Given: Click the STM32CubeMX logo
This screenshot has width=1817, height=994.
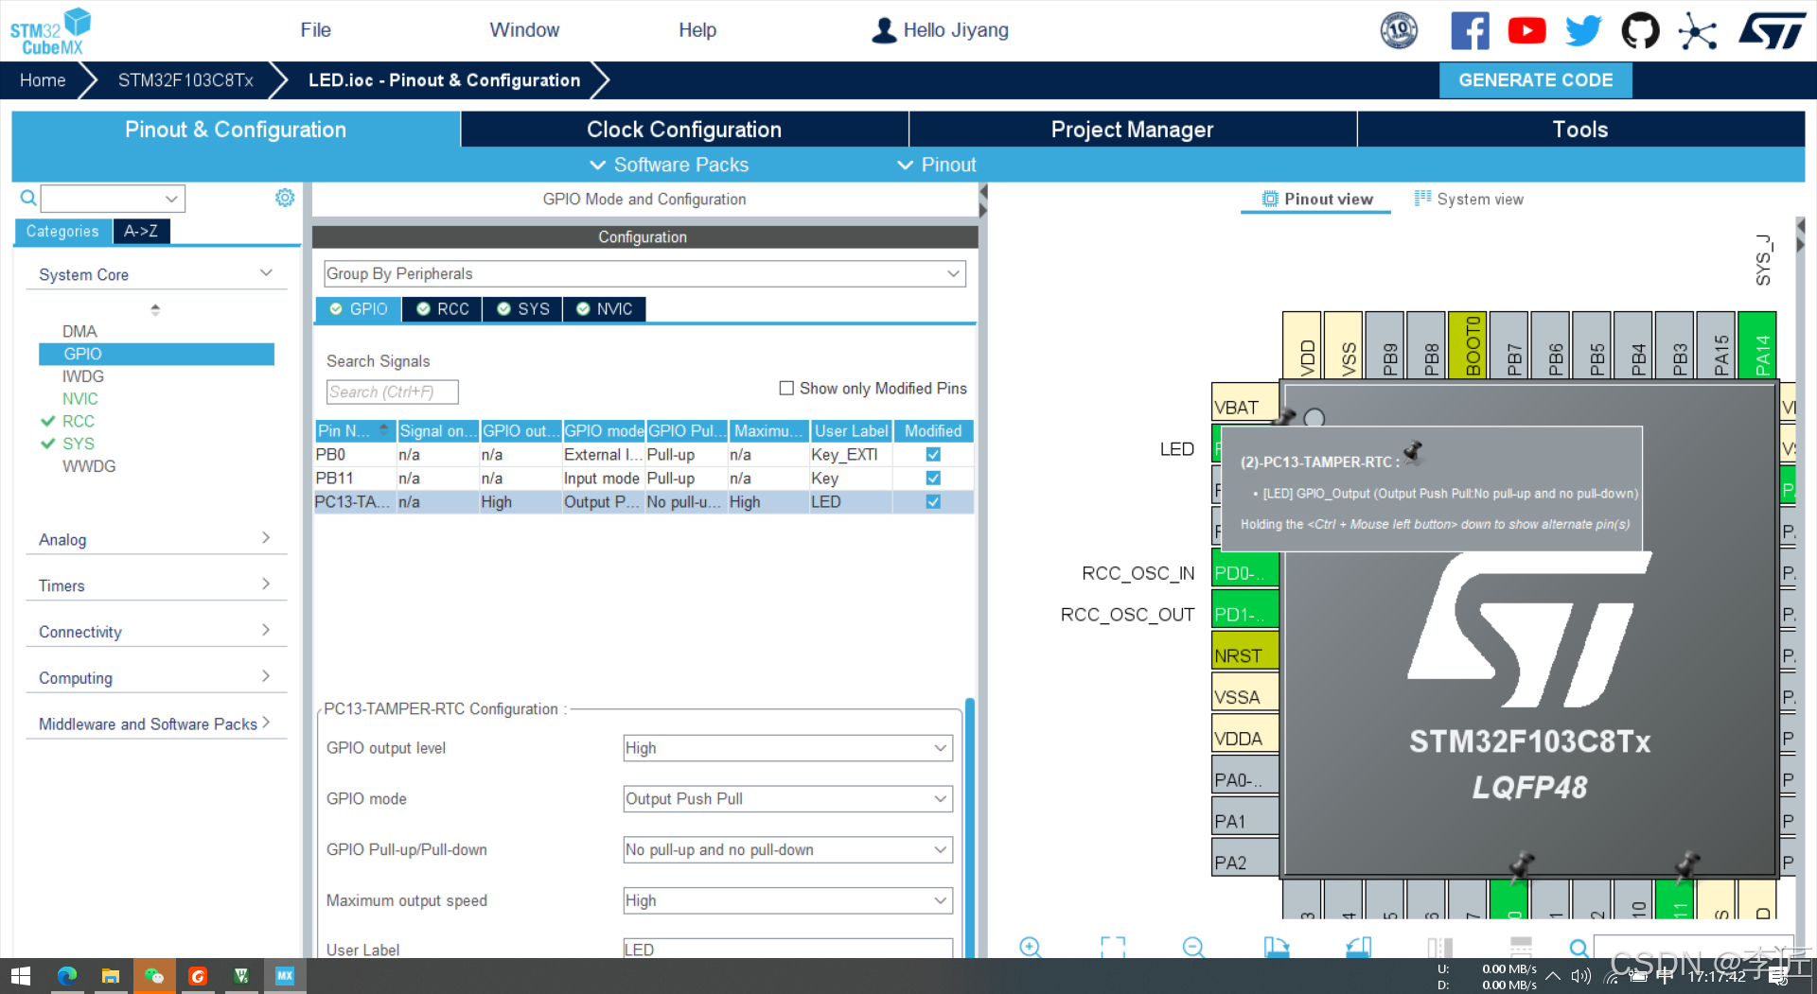Looking at the screenshot, I should [50, 31].
